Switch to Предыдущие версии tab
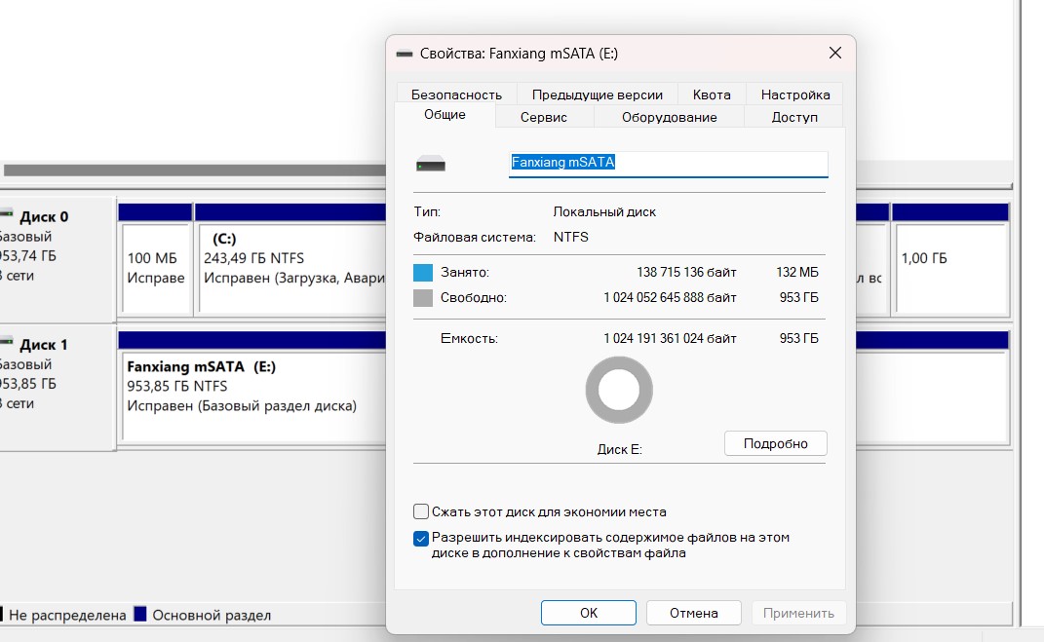Screen dimensions: 1044x642 point(597,94)
